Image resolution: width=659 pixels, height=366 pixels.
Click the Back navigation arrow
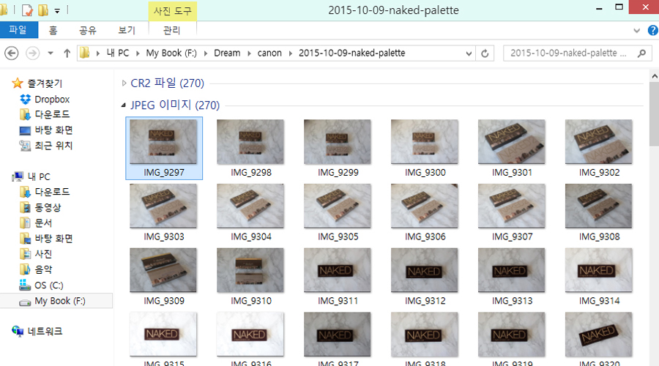point(12,53)
